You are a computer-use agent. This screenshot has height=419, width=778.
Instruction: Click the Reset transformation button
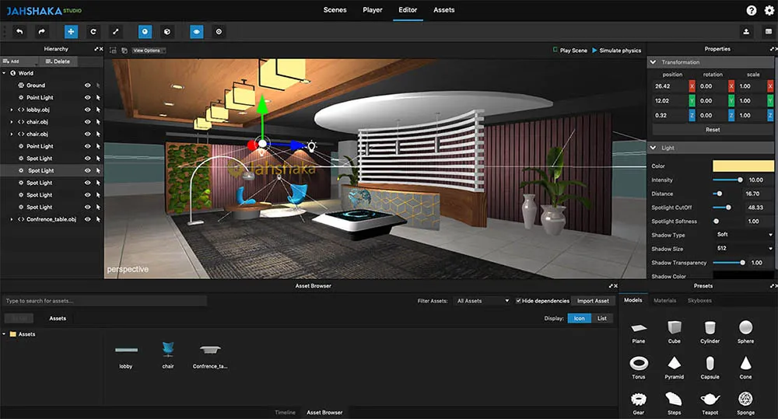[712, 130]
